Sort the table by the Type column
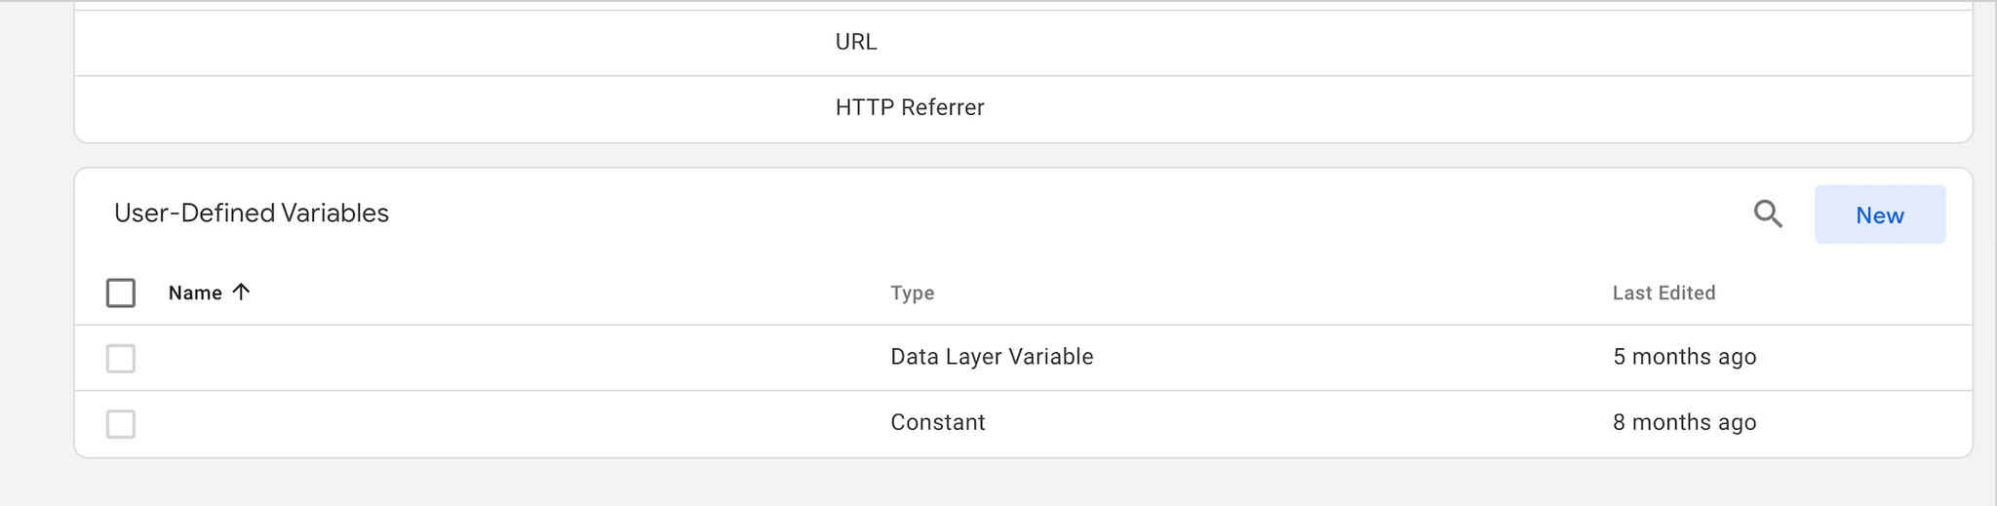The height and width of the screenshot is (506, 1997). [x=912, y=292]
